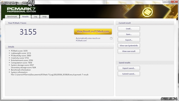Screen dimensions: 179x101
Task: Click the Export... button
Action: [x=129, y=40]
